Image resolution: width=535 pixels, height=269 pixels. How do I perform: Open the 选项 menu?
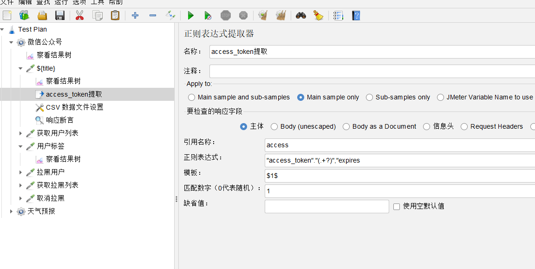click(79, 2)
